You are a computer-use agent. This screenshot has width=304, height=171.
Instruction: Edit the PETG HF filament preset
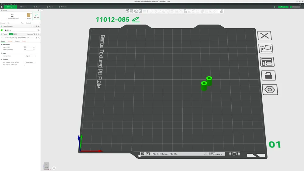point(39,30)
